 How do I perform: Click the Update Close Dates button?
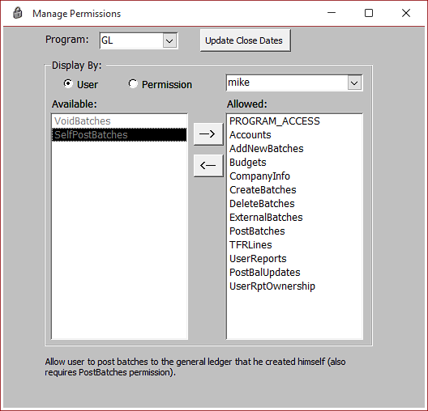pyautogui.click(x=245, y=40)
